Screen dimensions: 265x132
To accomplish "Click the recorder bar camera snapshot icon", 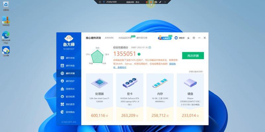I will tap(156, 2).
